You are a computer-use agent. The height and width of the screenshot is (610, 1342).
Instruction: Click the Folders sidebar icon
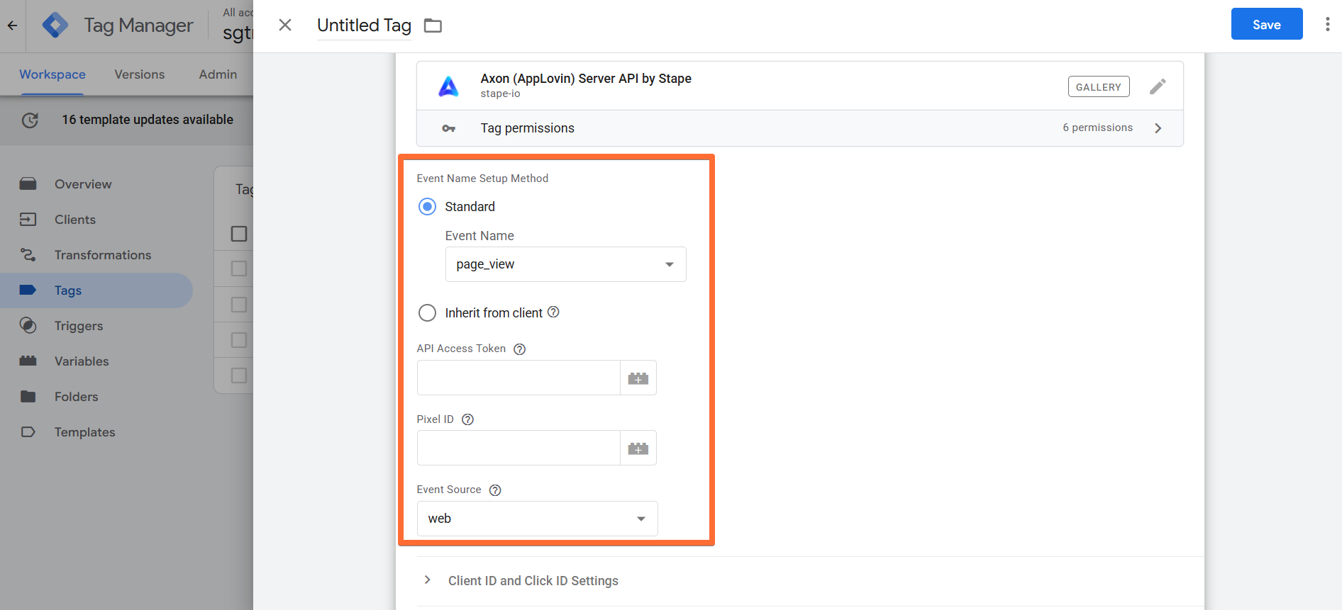click(x=28, y=397)
